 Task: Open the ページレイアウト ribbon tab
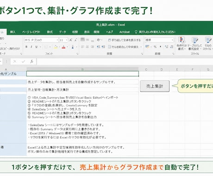(x=31, y=32)
